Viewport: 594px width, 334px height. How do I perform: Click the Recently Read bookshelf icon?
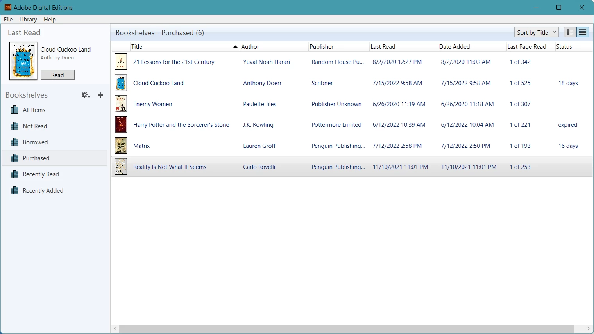pyautogui.click(x=14, y=174)
